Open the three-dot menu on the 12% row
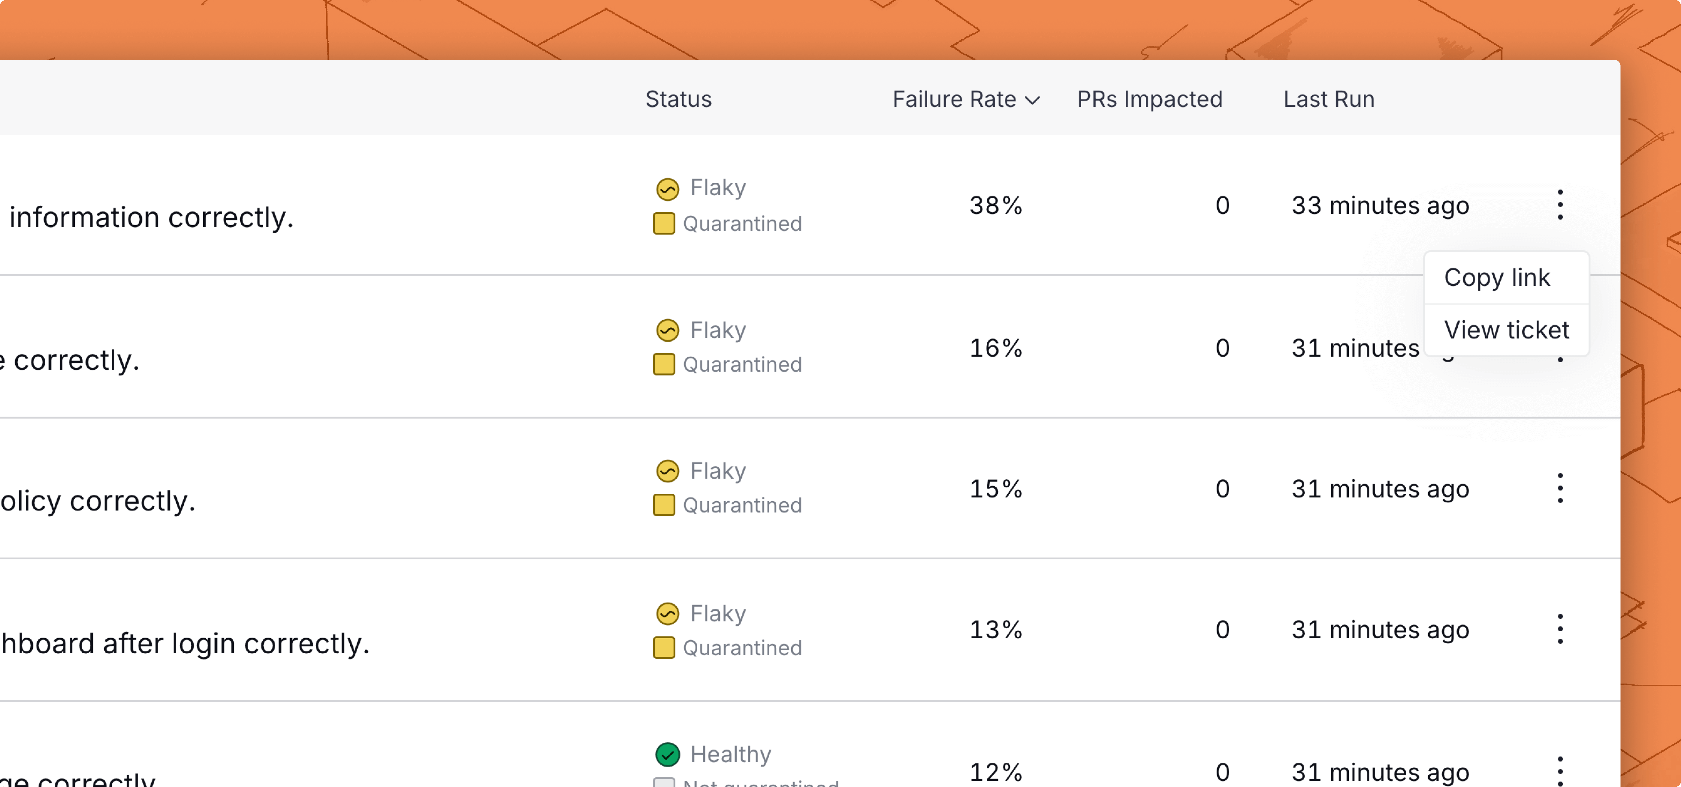Image resolution: width=1681 pixels, height=787 pixels. click(1560, 771)
